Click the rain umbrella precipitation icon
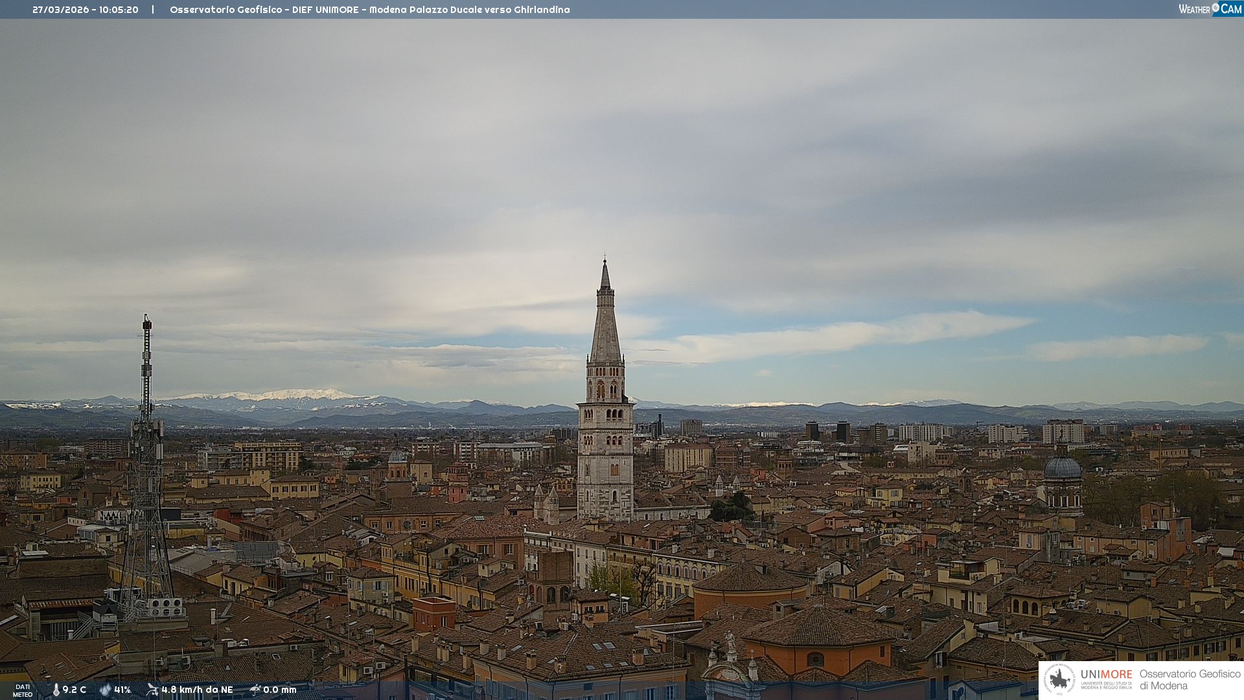Screen dimensions: 1244x700 [255, 690]
